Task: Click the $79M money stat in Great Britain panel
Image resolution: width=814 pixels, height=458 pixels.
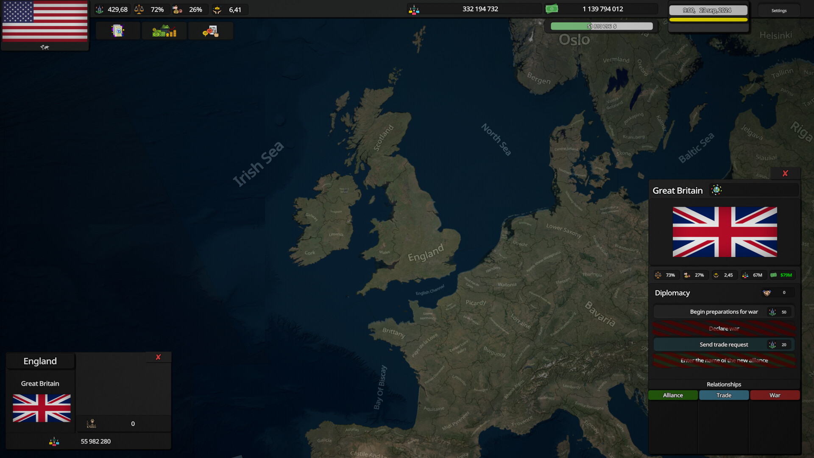Action: pyautogui.click(x=782, y=275)
